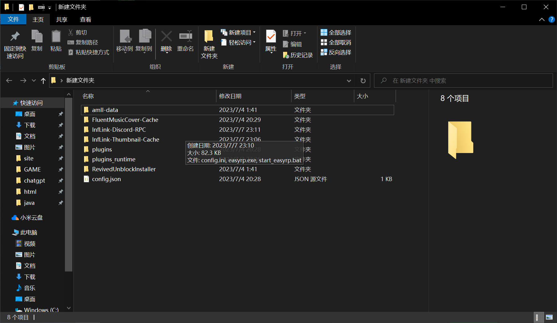Switch to details view in status bar
Screen dimensions: 557x323
tap(539, 317)
